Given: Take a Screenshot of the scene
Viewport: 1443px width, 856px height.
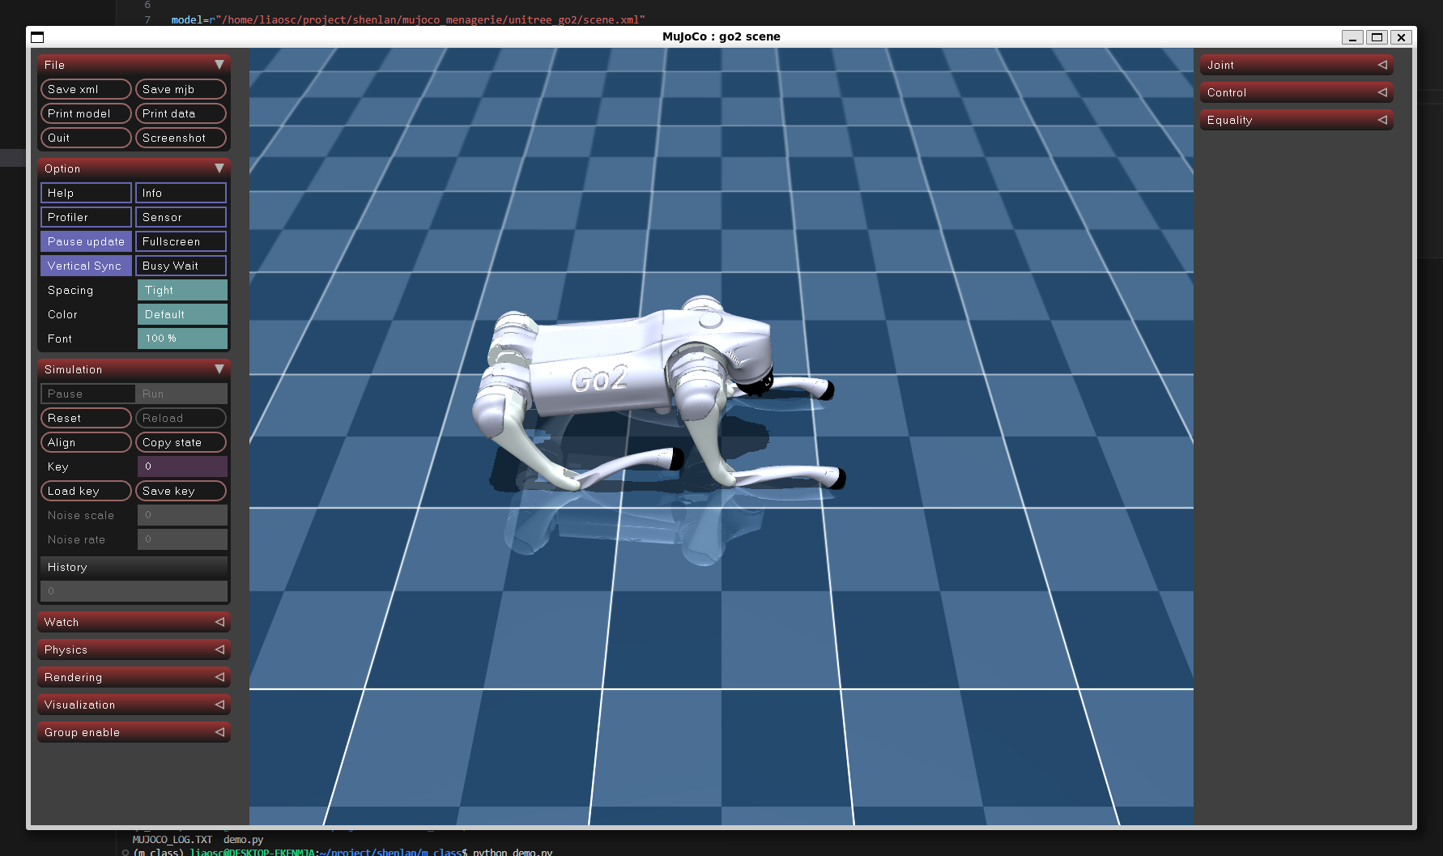Looking at the screenshot, I should click(x=180, y=138).
